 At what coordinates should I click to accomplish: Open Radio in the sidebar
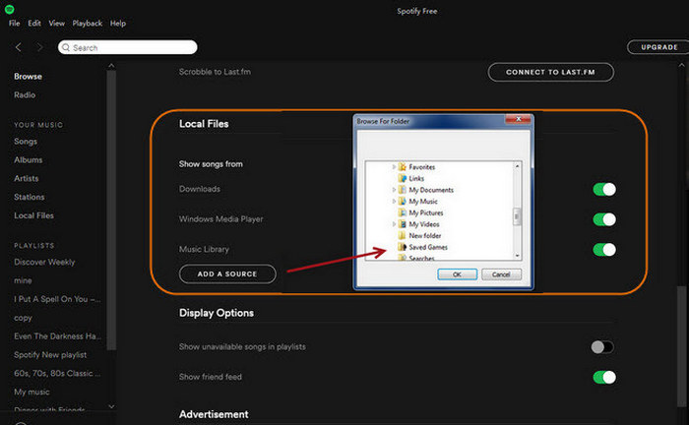point(25,94)
